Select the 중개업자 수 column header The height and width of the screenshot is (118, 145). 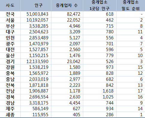67,5
